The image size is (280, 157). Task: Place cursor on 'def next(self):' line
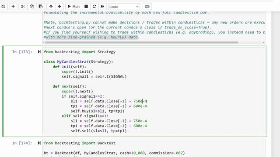69,86
